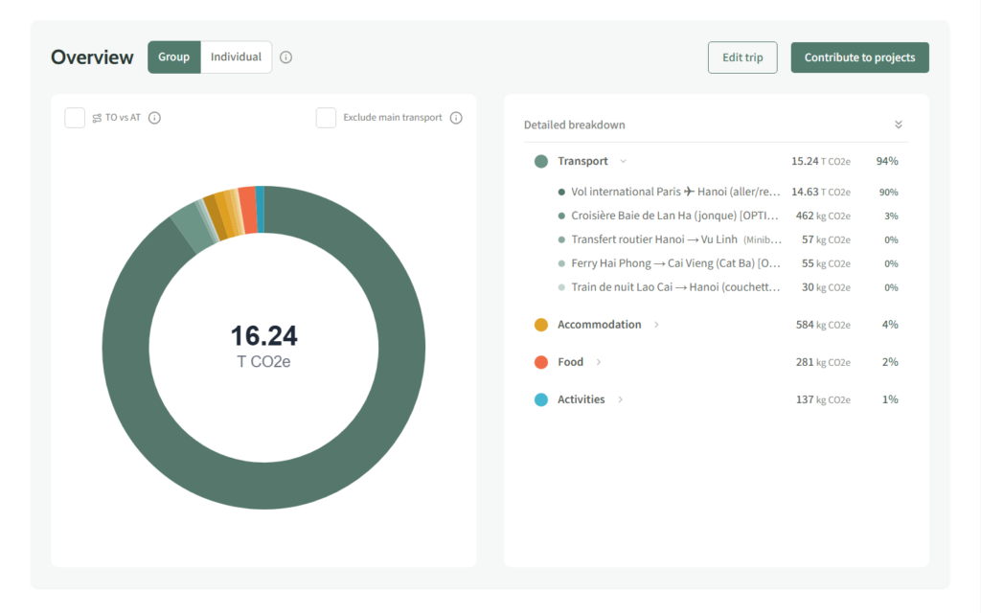The height and width of the screenshot is (613, 981).
Task: Click the orange Food color swatch
Action: click(x=541, y=362)
